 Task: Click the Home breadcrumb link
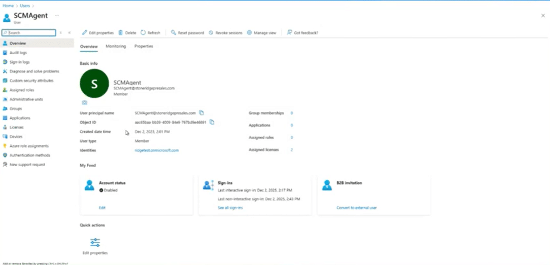tap(8, 6)
